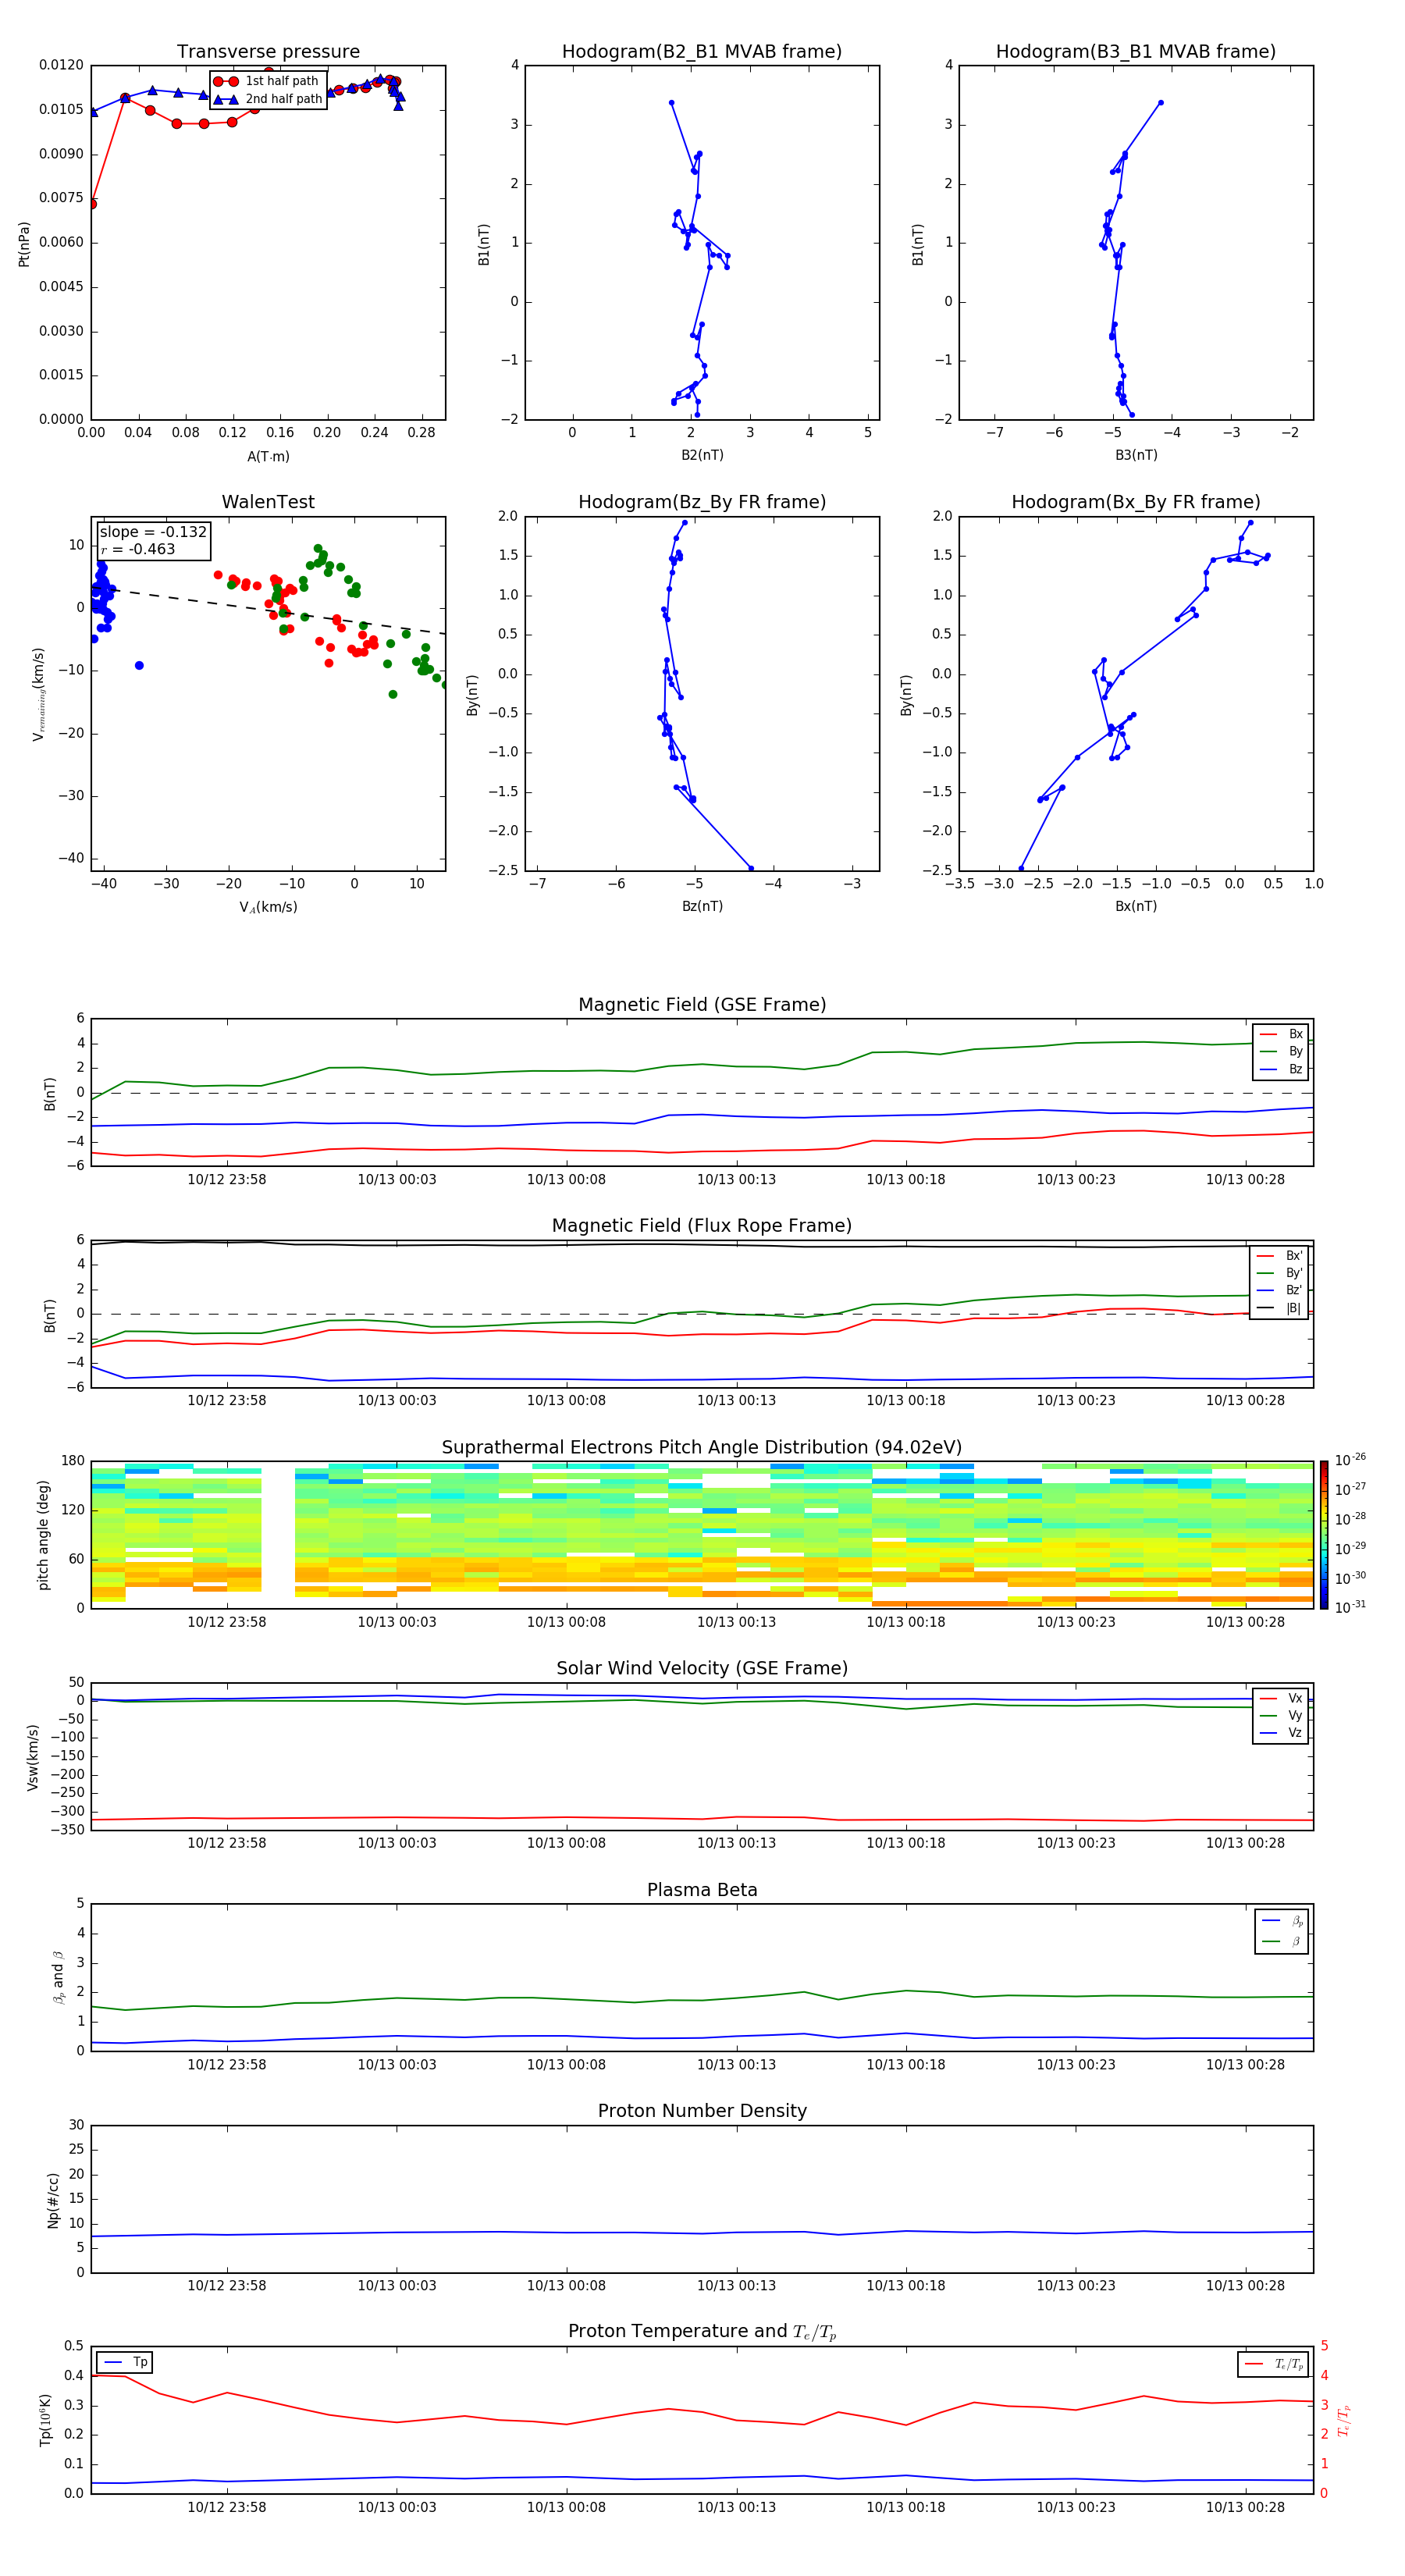
Task: Click the 'pitch angle (deg)' y-axis label
Action: [43, 1535]
